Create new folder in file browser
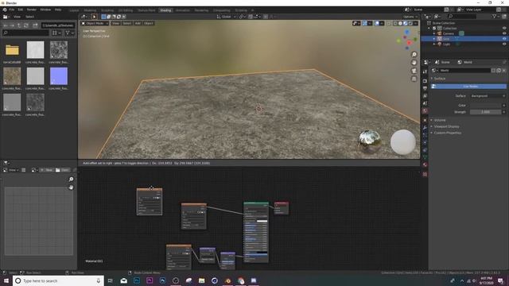 coord(35,25)
